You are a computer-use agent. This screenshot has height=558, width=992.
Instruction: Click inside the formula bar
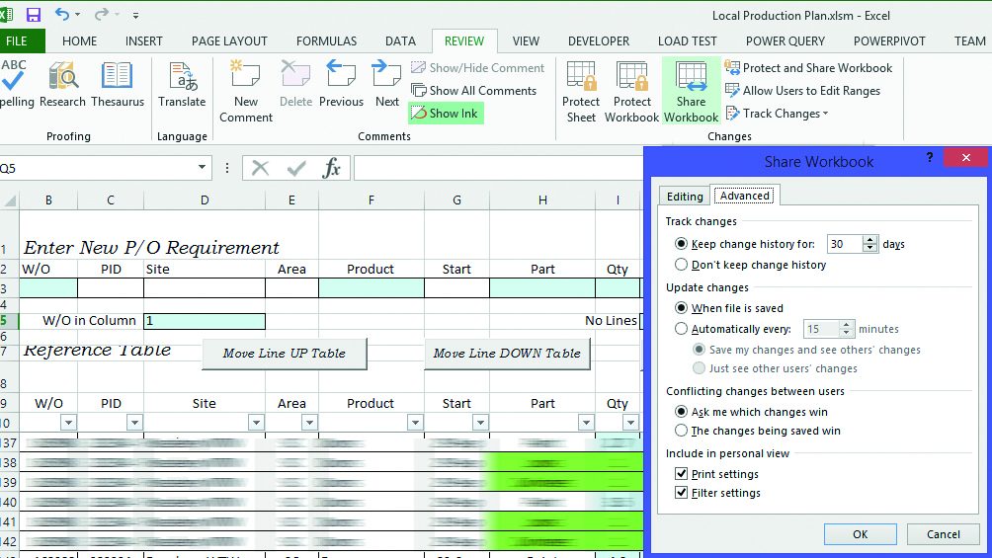tap(499, 168)
